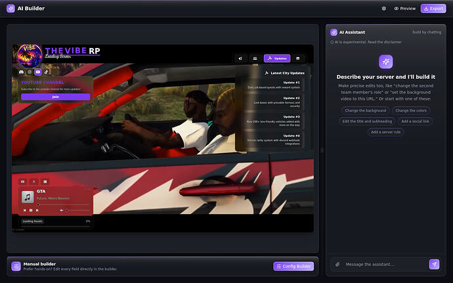
Task: Open the Discord social icon
Action: (x=22, y=72)
